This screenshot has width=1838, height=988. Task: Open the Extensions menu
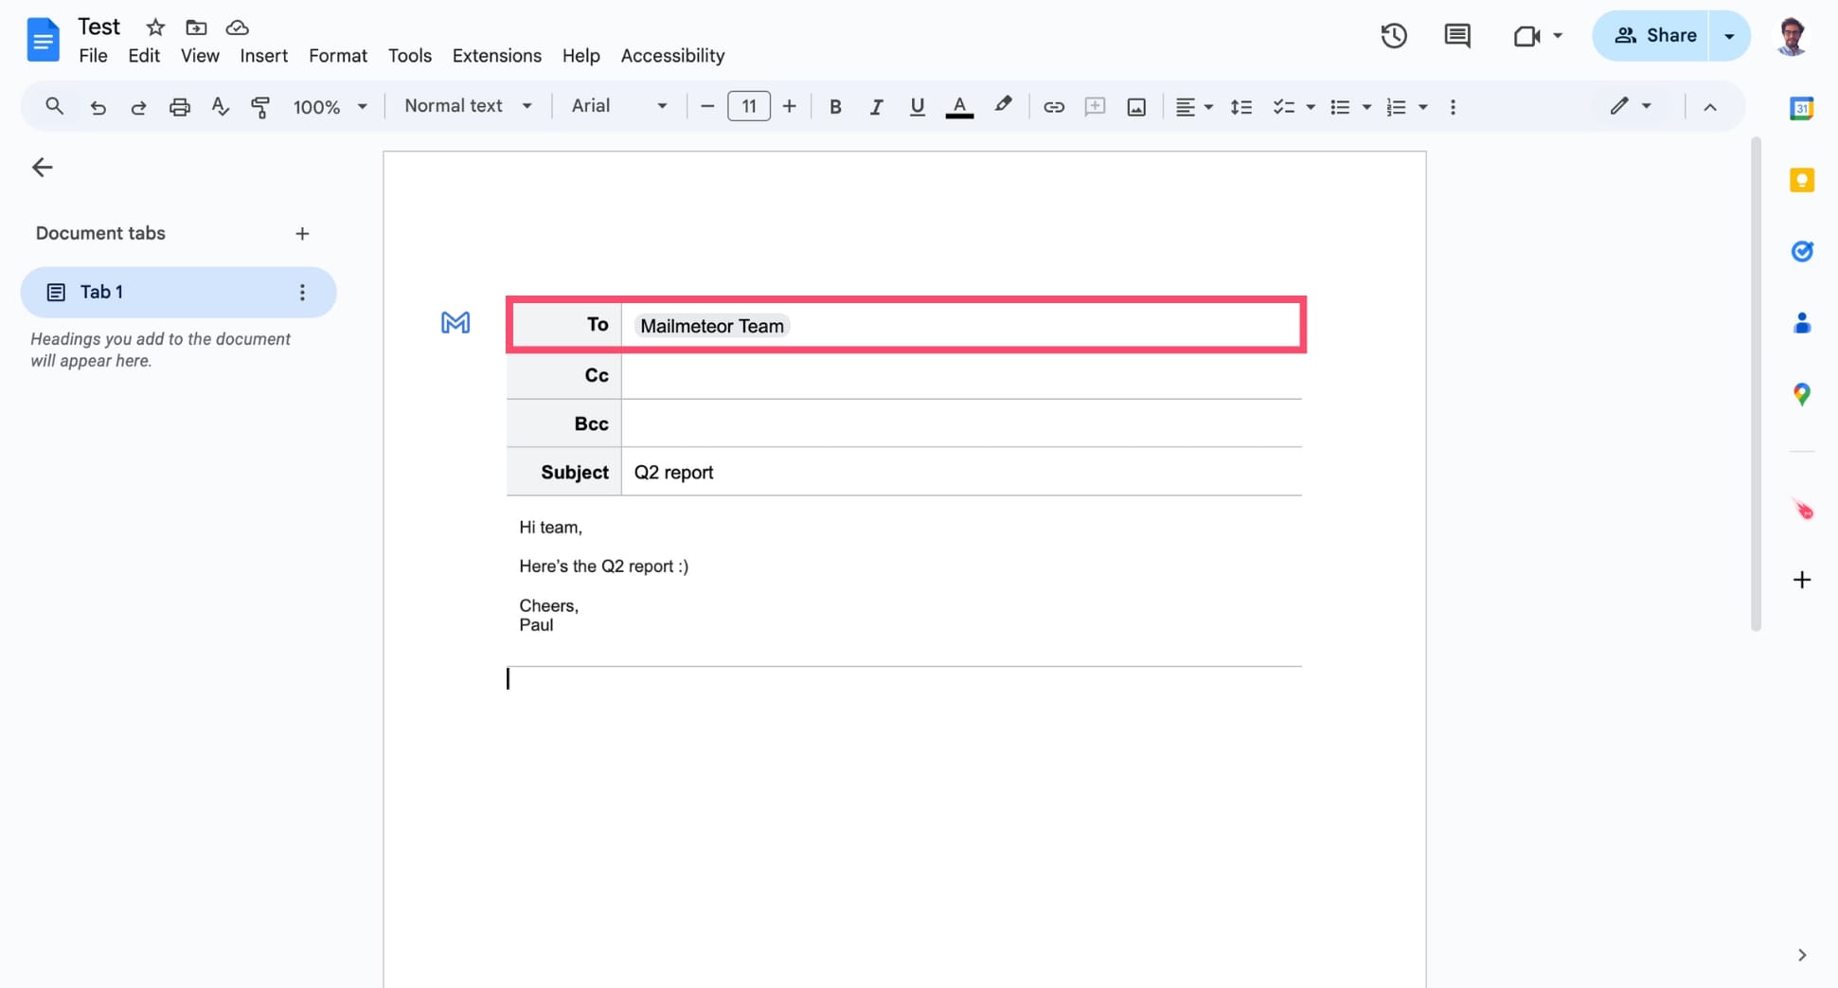click(496, 56)
